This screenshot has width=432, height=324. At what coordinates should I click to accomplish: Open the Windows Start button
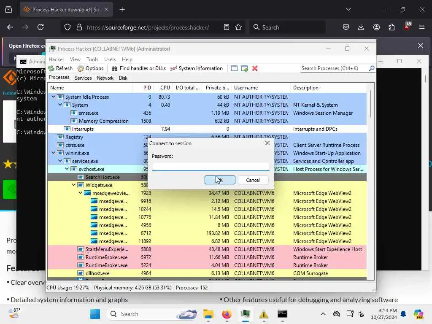click(95, 314)
